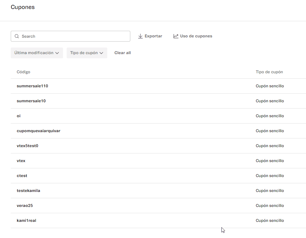Image resolution: width=306 pixels, height=238 pixels.
Task: Select the vtex5test0 coupon
Action: 27,146
